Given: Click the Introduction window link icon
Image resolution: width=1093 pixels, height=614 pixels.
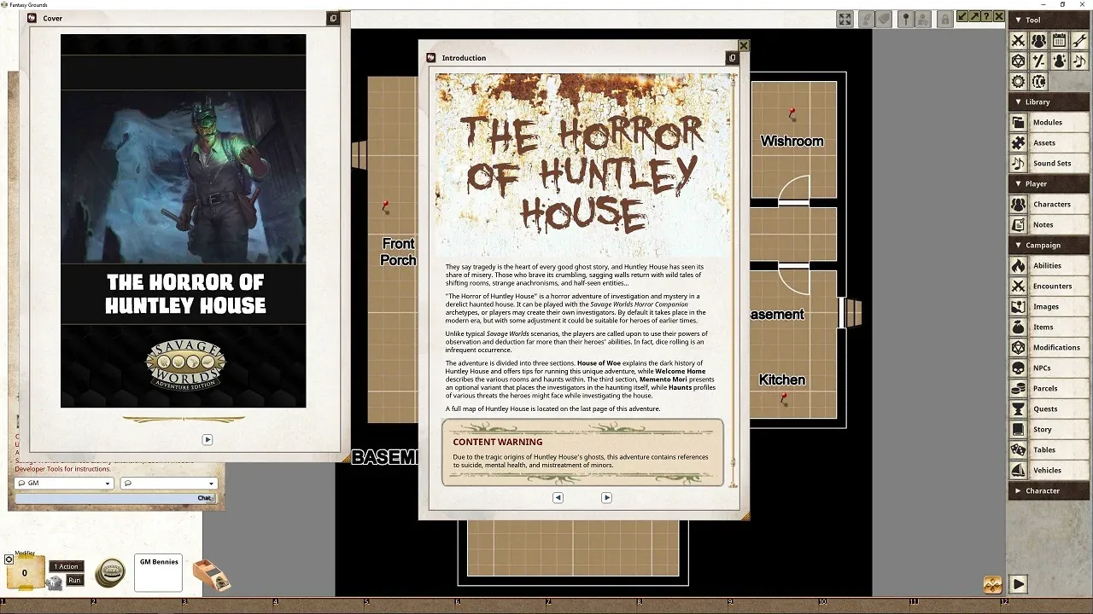Looking at the screenshot, I should (x=732, y=58).
